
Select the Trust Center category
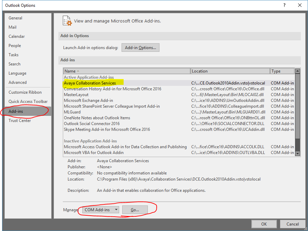pyautogui.click(x=20, y=121)
